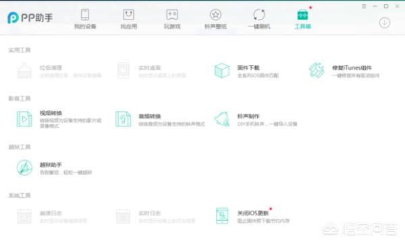Image resolution: width=405 pixels, height=243 pixels.
Task: Switch to the 一键刷机 tab label
Action: (x=259, y=26)
